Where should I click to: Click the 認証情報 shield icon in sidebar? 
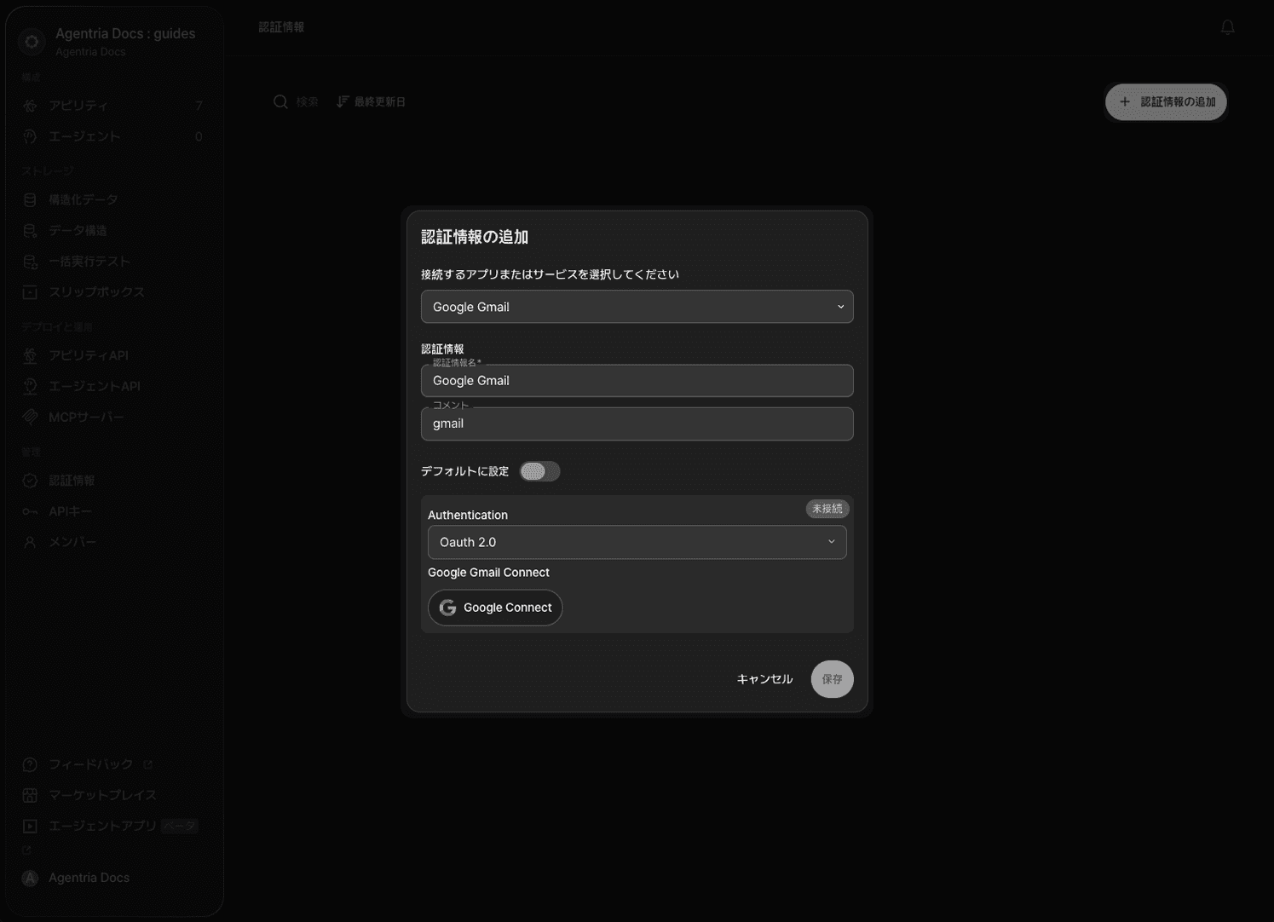click(30, 481)
